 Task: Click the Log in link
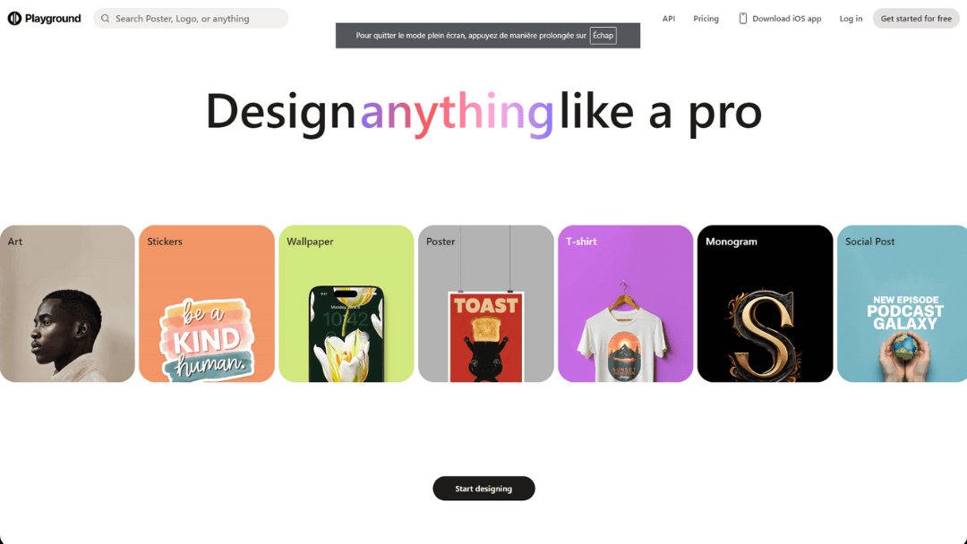851,19
